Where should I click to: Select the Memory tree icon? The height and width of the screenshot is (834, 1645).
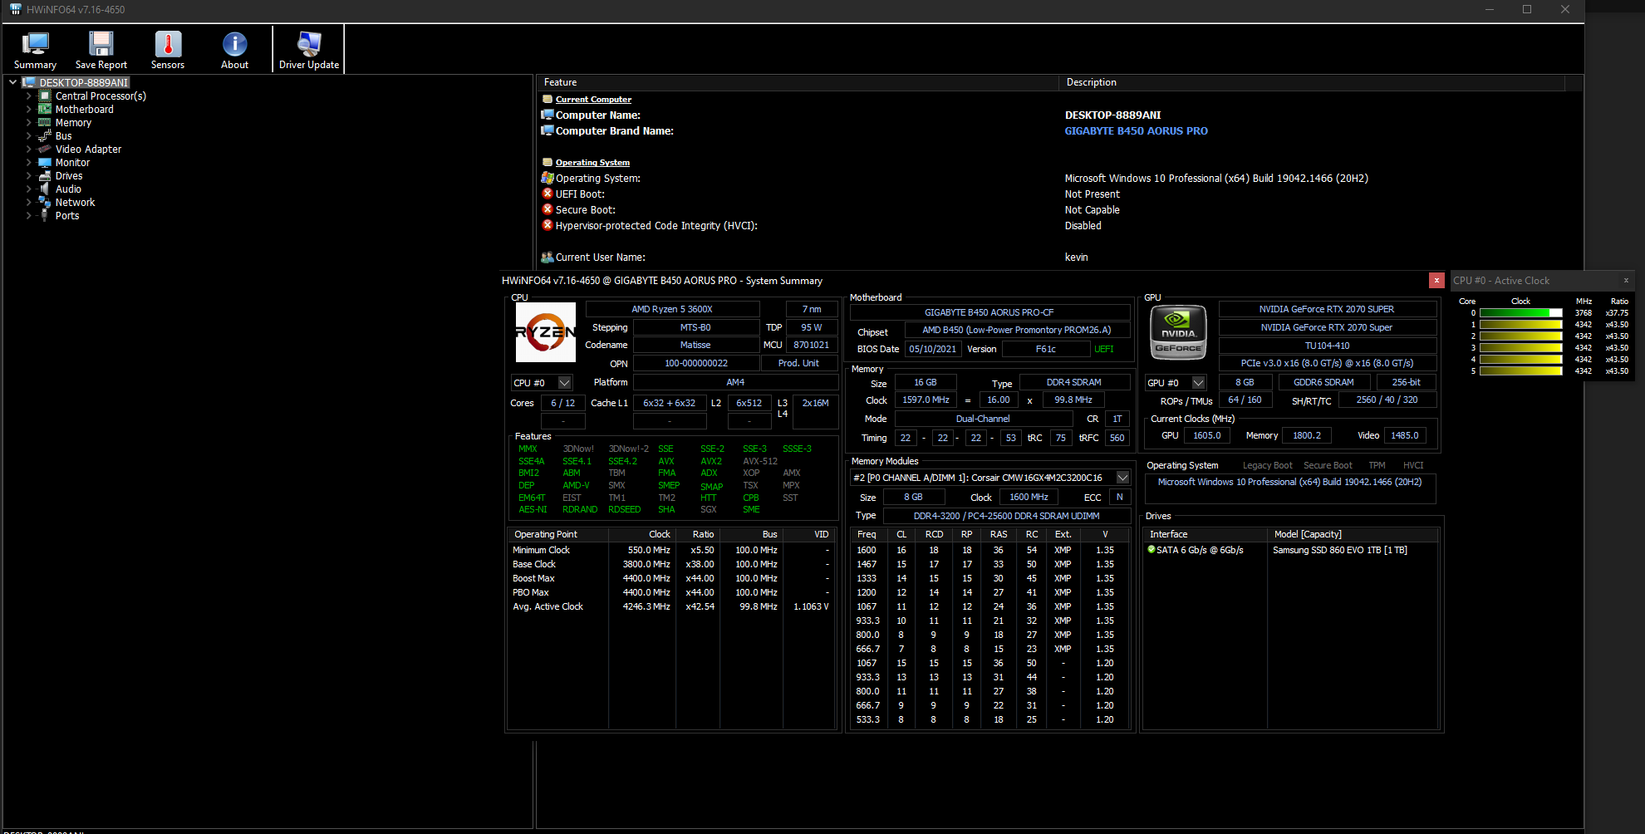[x=45, y=123]
